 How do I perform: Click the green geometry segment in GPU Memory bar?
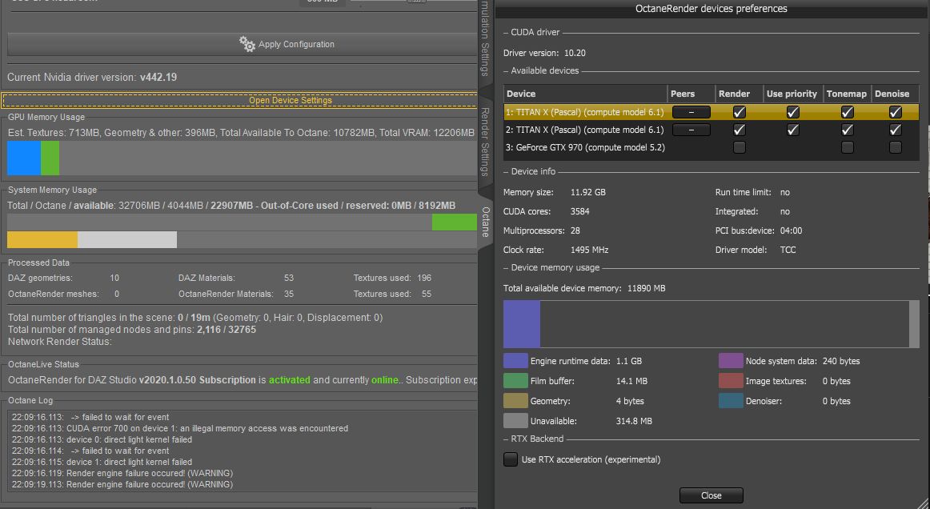pyautogui.click(x=50, y=158)
